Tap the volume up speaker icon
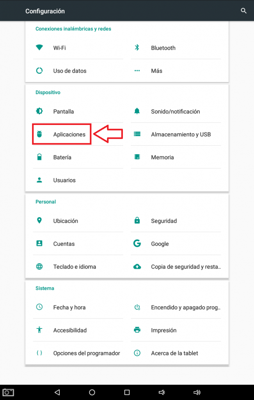Screen dimensions: 254x400 click(x=197, y=392)
